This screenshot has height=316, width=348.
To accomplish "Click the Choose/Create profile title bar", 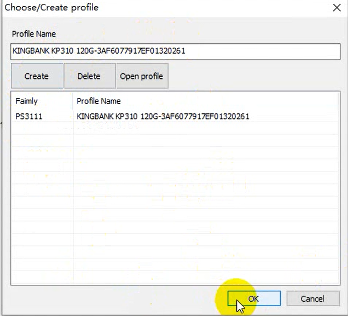I will (x=164, y=8).
